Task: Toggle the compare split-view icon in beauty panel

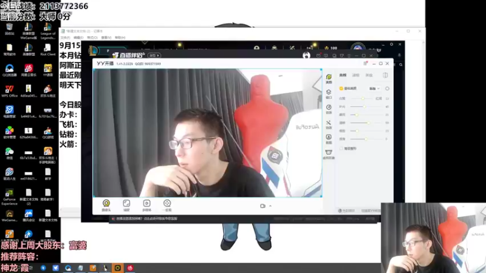Action: [x=385, y=75]
